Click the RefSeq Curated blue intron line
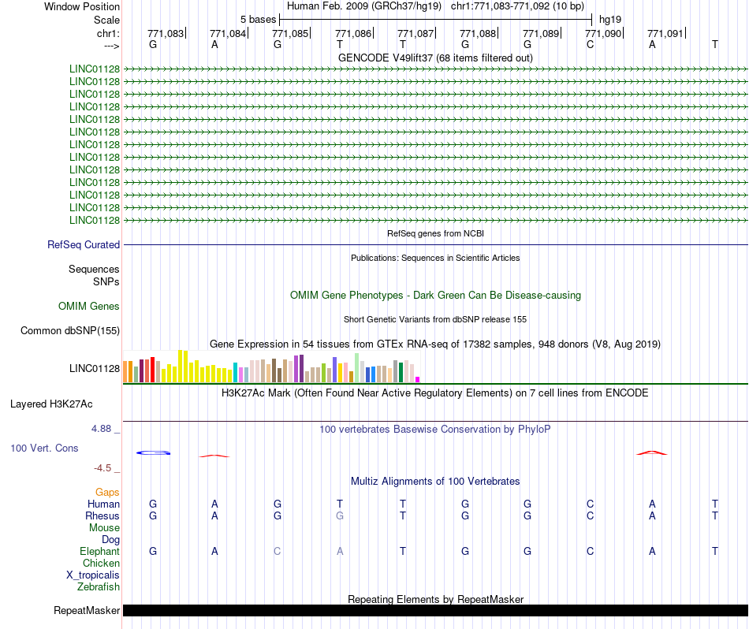This screenshot has height=629, width=749. [435, 245]
